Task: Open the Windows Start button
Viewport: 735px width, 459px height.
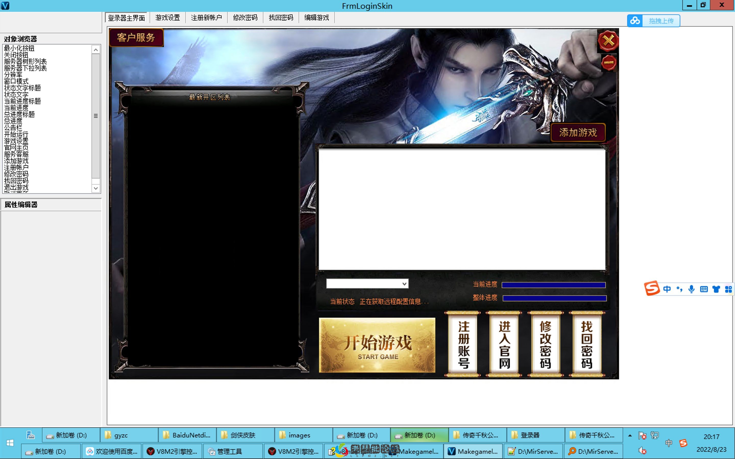Action: pyautogui.click(x=10, y=443)
